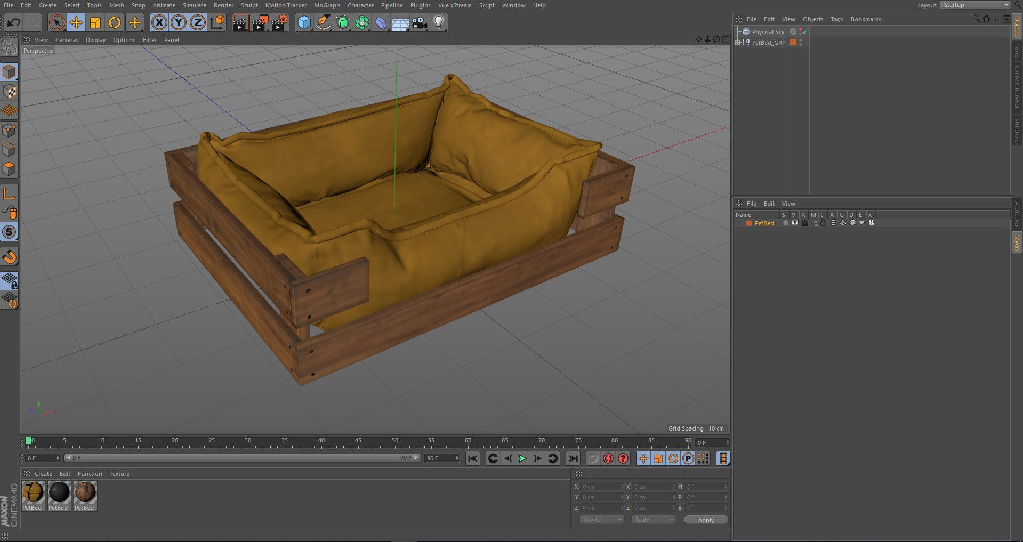Toggle PetBed layer render clapper icon
The width and height of the screenshot is (1023, 542).
tap(804, 223)
